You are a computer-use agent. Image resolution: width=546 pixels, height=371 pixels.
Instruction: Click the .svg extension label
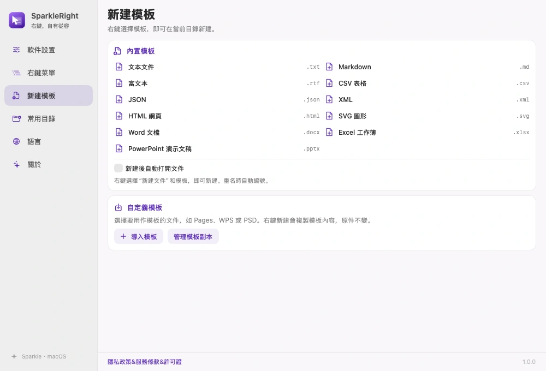(523, 116)
